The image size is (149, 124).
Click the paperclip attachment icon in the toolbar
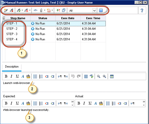coord(41,10)
